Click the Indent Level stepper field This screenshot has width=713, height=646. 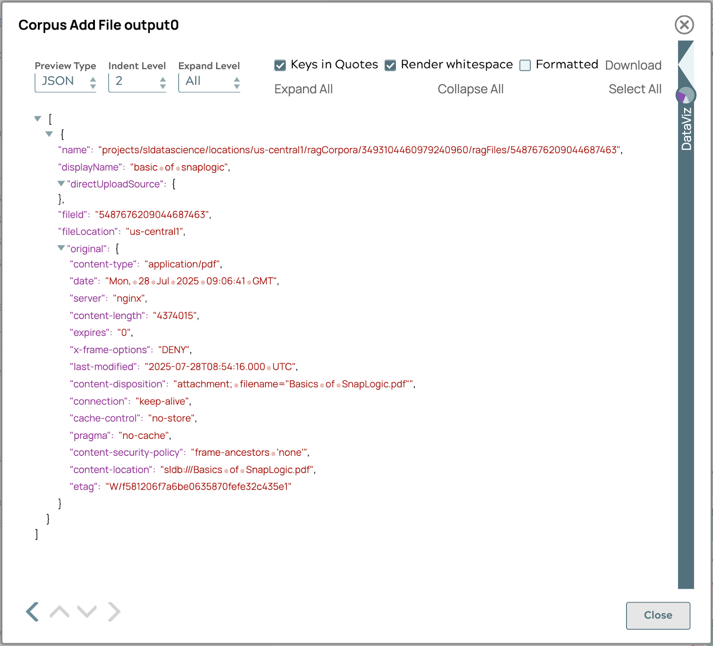pos(137,82)
